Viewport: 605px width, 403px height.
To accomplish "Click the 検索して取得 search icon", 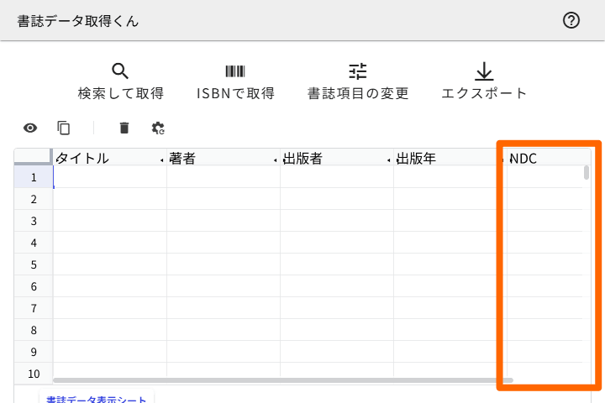I will (120, 71).
